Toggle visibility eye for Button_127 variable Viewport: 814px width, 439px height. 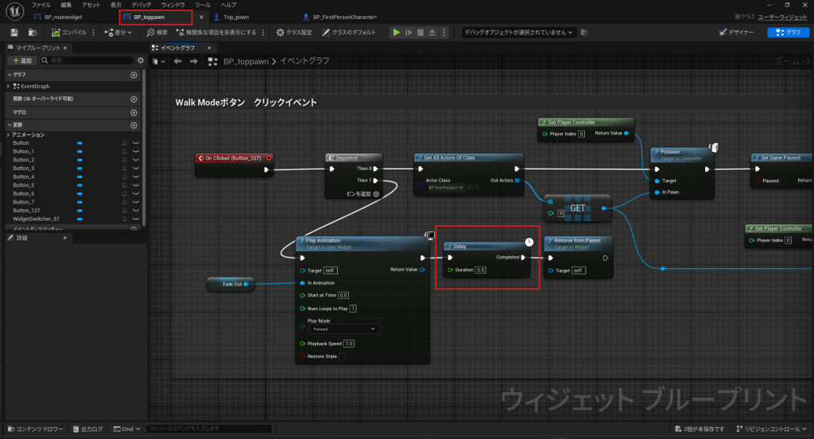pyautogui.click(x=135, y=210)
